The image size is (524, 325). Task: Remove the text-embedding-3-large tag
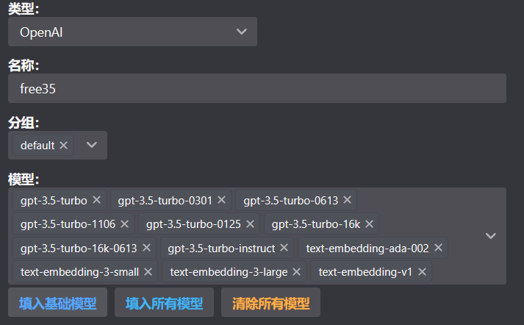296,272
